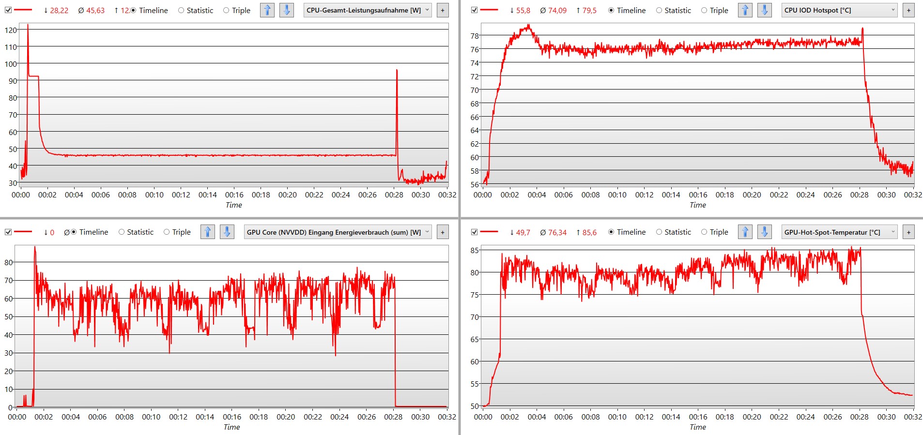Select Statistic view for CPU-Gesamt-Leistungsaufnahme chart
923x435 pixels.
pyautogui.click(x=196, y=10)
